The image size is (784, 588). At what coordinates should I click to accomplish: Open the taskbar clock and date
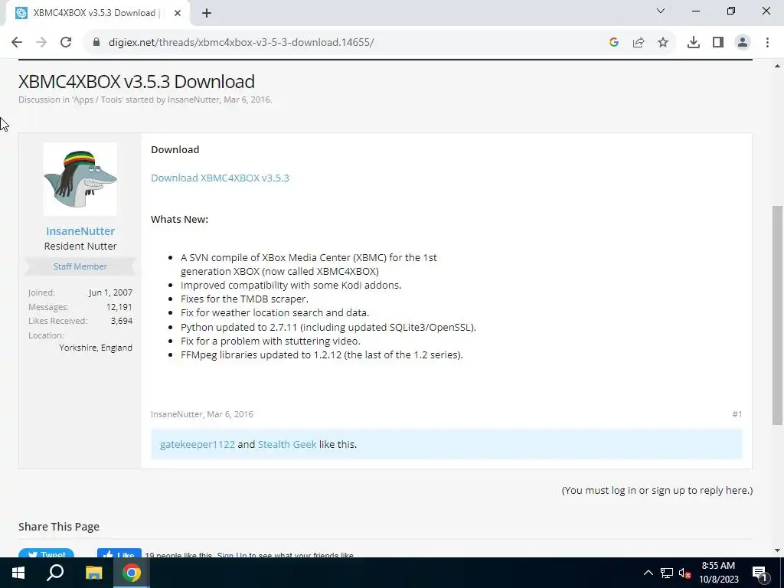coord(718,573)
